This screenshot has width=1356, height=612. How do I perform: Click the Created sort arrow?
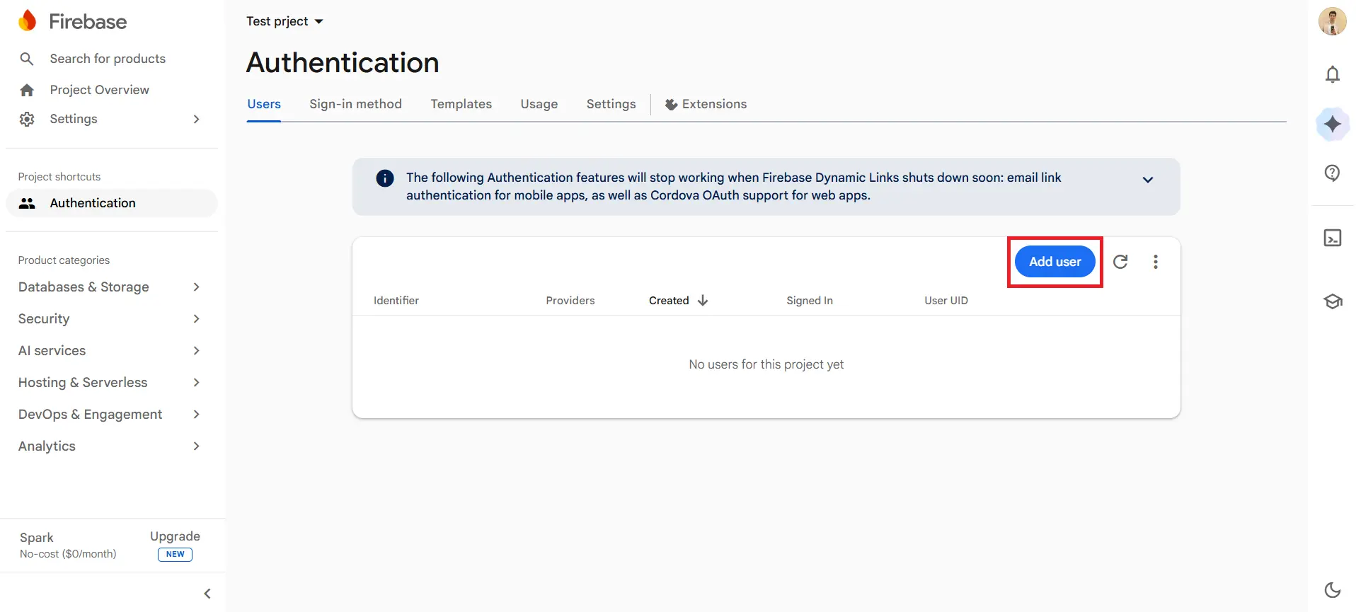(x=703, y=301)
